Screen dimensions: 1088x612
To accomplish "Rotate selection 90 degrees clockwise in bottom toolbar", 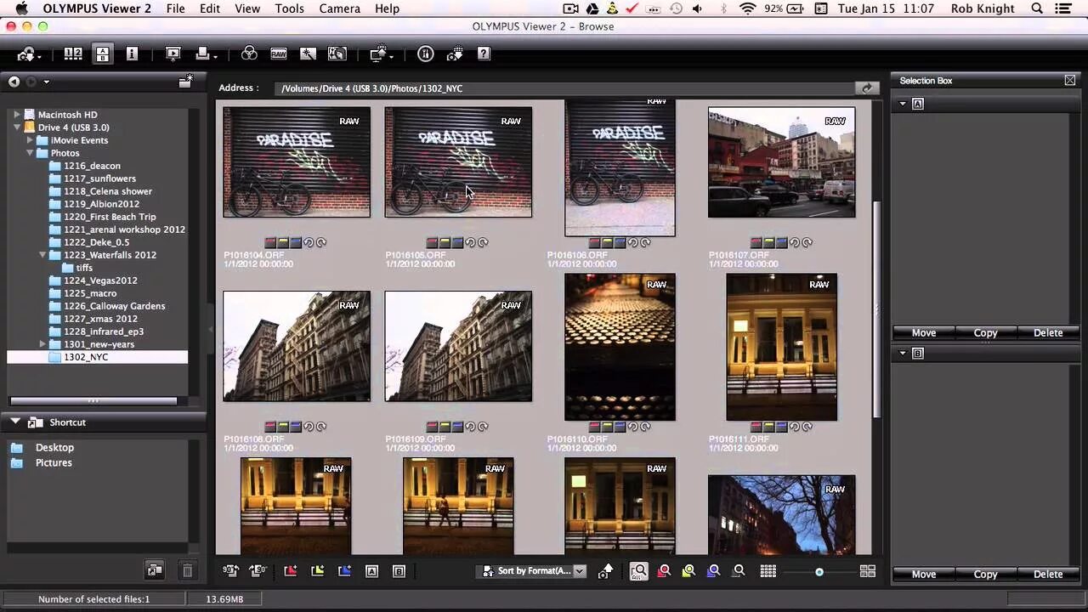I will [x=258, y=571].
